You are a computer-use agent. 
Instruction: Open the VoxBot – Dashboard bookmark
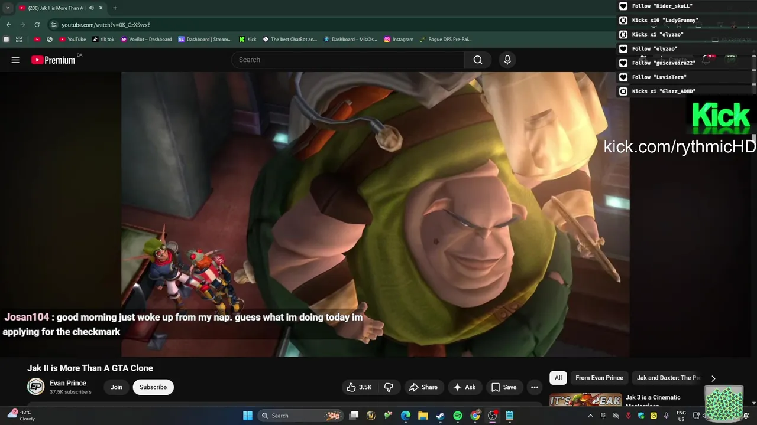(x=145, y=40)
